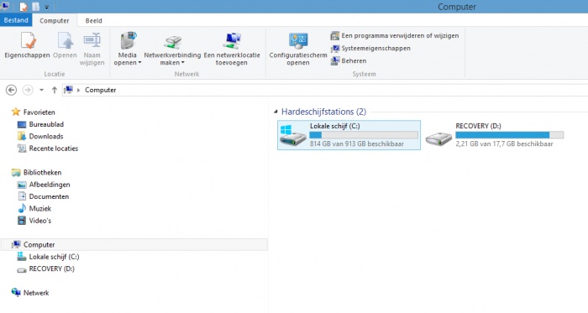Screen dimensions: 588x313
Task: Choose Naam wijzigen in the ribbon
Action: pyautogui.click(x=92, y=49)
